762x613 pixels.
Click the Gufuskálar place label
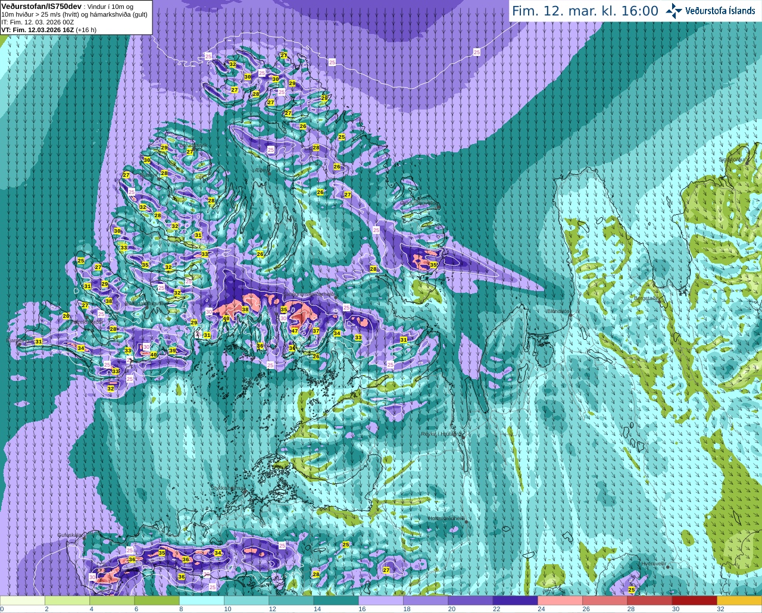pos(70,535)
